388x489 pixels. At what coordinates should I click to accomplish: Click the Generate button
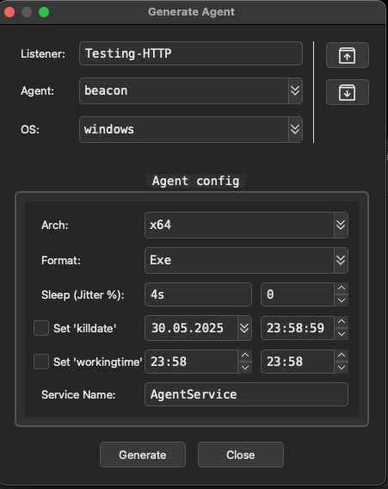tap(143, 455)
